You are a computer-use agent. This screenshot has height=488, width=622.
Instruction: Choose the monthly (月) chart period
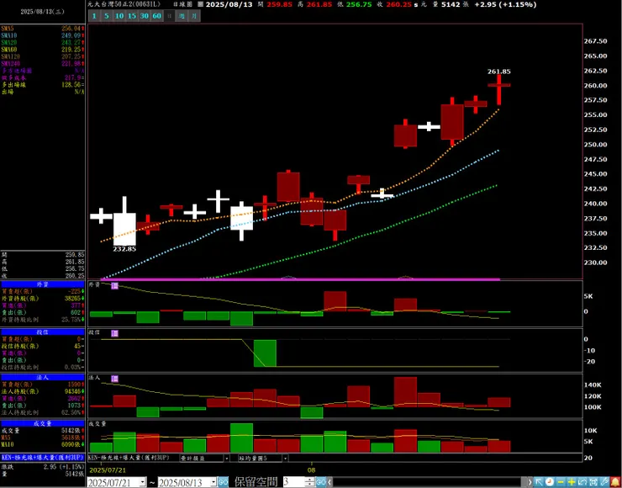click(x=194, y=16)
